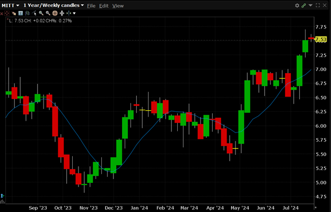Select the crosshair cursor tool
This screenshot has width=331, height=212.
(x=7, y=13)
